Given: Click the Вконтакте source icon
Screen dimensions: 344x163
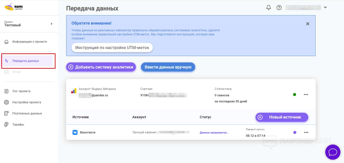Looking at the screenshot, I should pyautogui.click(x=75, y=132).
